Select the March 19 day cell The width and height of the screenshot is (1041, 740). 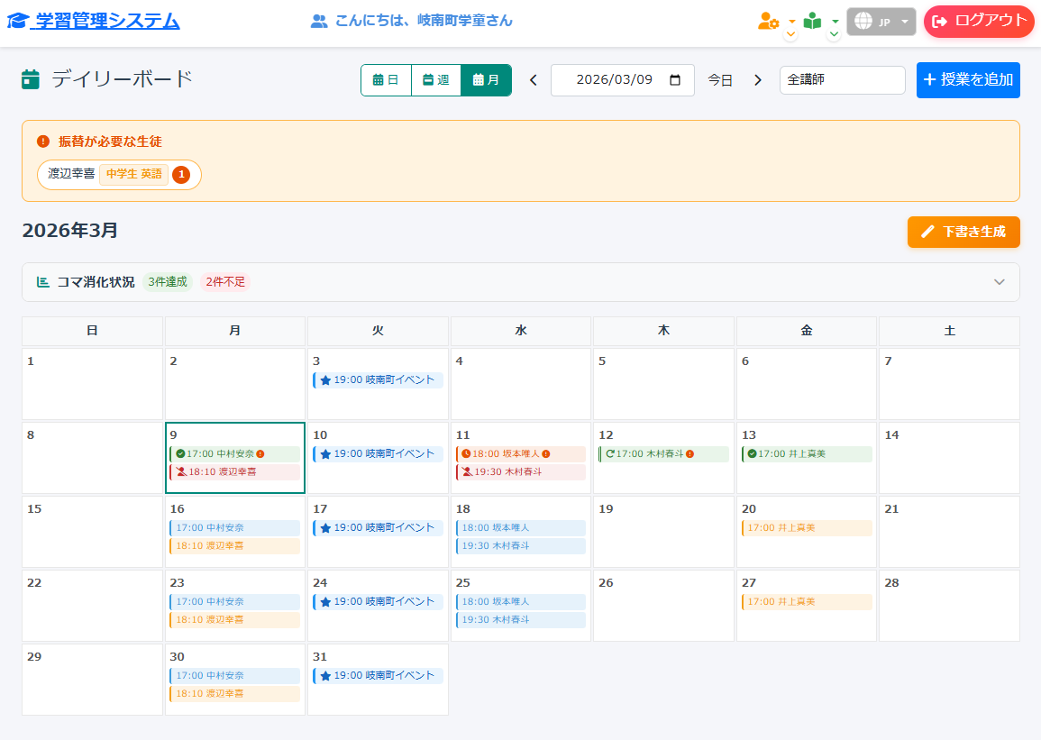tap(664, 532)
